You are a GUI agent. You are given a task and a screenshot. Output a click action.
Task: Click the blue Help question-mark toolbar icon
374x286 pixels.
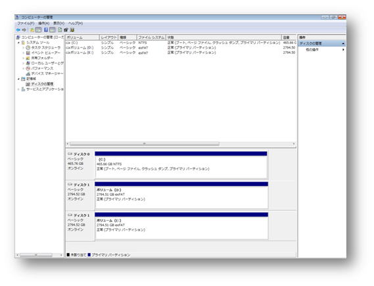click(x=46, y=30)
